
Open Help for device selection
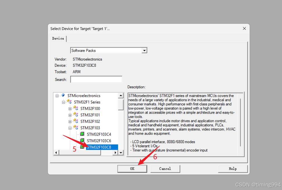point(233,169)
